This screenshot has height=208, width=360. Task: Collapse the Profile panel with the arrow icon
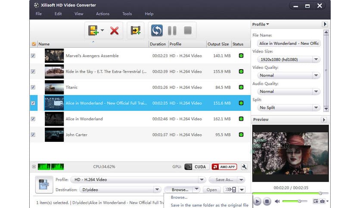point(325,24)
